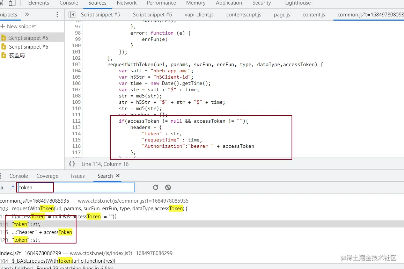Open the Security panel tab

click(x=262, y=3)
